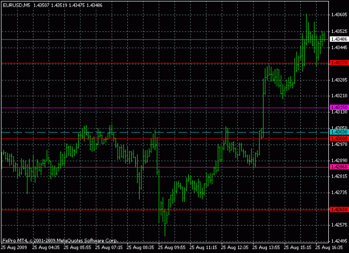349x253 pixels.
Task: Click the OHLC values after the chart title
Action: point(68,5)
